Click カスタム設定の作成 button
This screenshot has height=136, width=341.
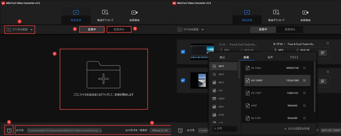[x=297, y=129]
